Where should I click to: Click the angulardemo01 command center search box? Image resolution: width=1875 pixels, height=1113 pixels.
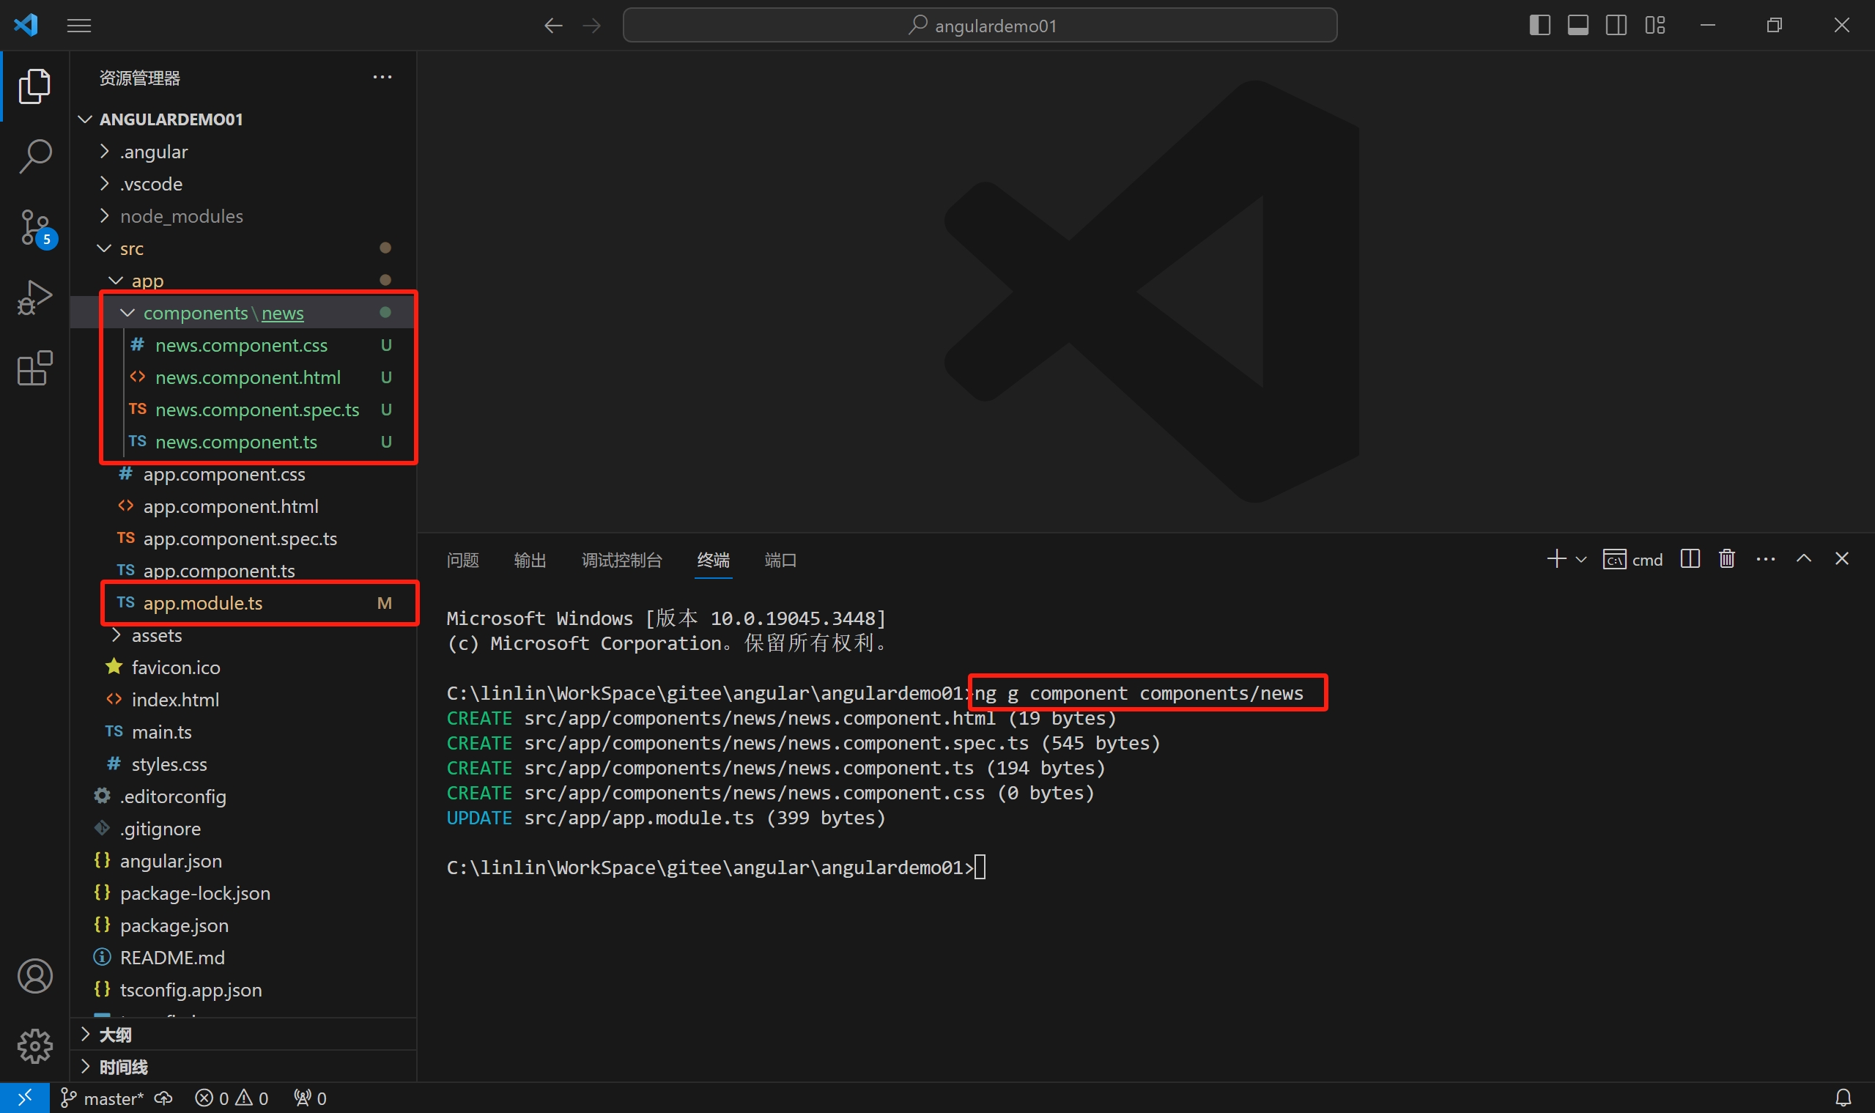tap(980, 26)
